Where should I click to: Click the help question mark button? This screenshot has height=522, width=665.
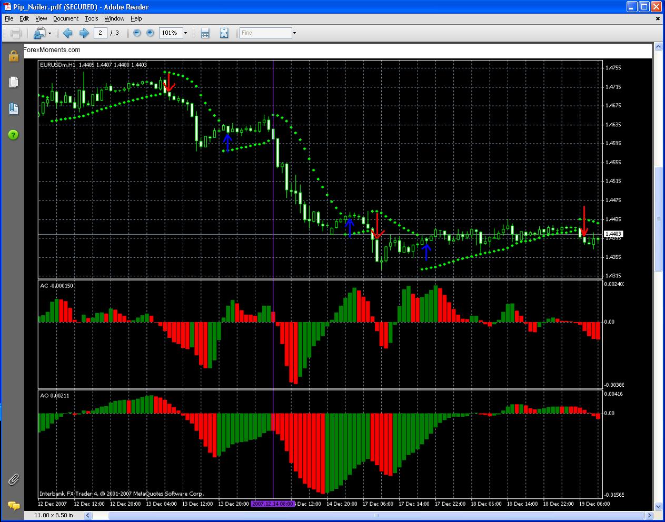(13, 135)
